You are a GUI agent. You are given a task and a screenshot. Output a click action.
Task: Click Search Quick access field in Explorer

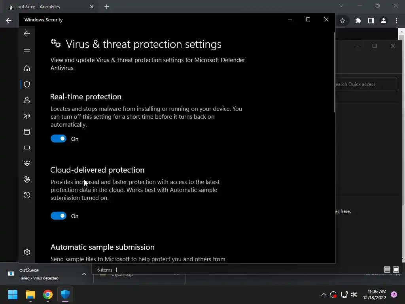[366, 84]
